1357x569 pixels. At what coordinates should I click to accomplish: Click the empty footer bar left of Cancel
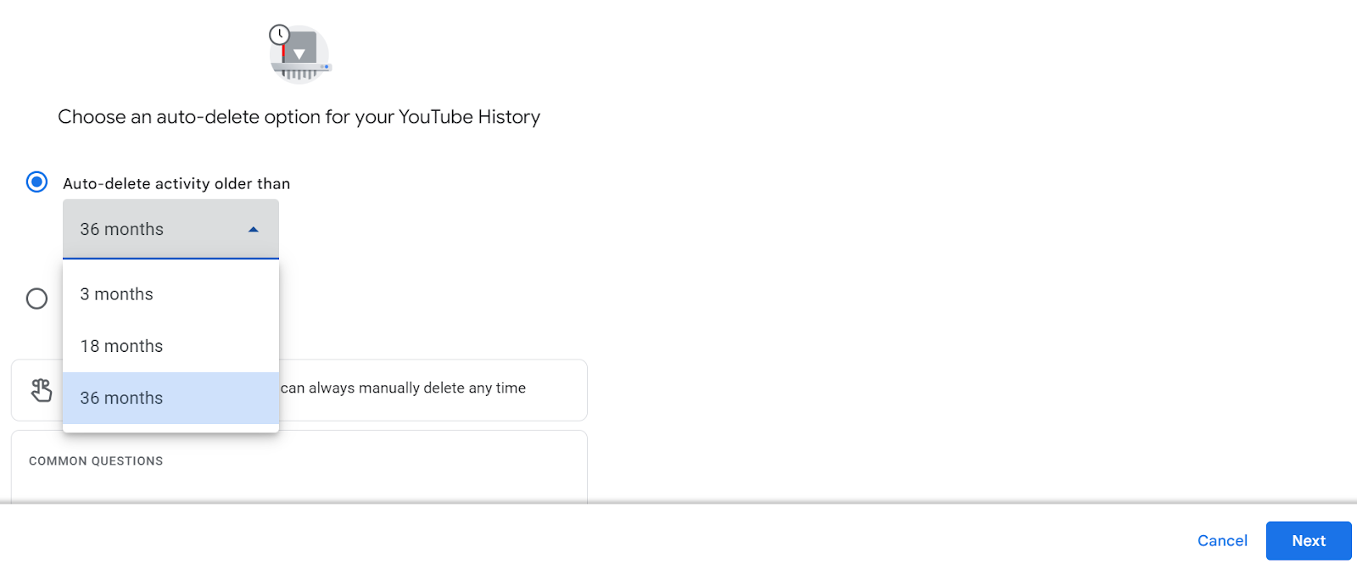click(594, 539)
